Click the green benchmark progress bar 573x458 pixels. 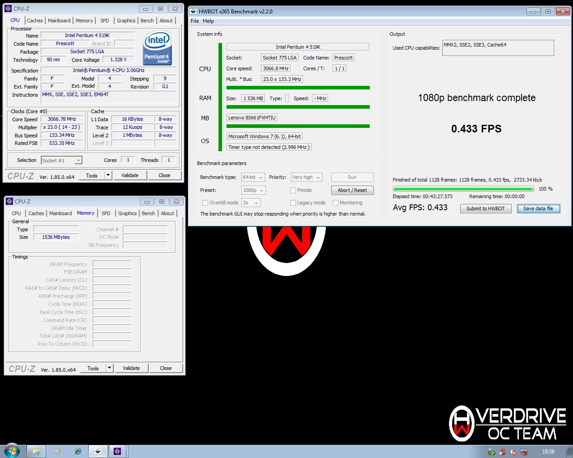463,189
